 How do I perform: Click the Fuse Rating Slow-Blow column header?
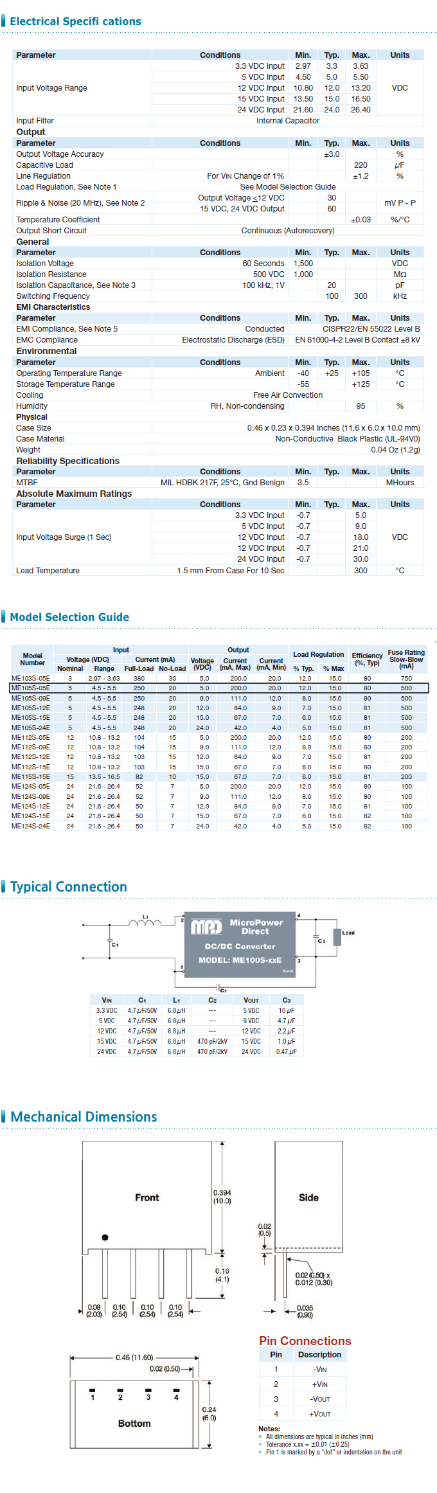406,659
